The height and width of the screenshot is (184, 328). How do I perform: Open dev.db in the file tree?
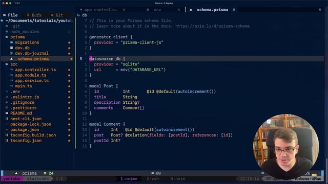pyautogui.click(x=23, y=48)
